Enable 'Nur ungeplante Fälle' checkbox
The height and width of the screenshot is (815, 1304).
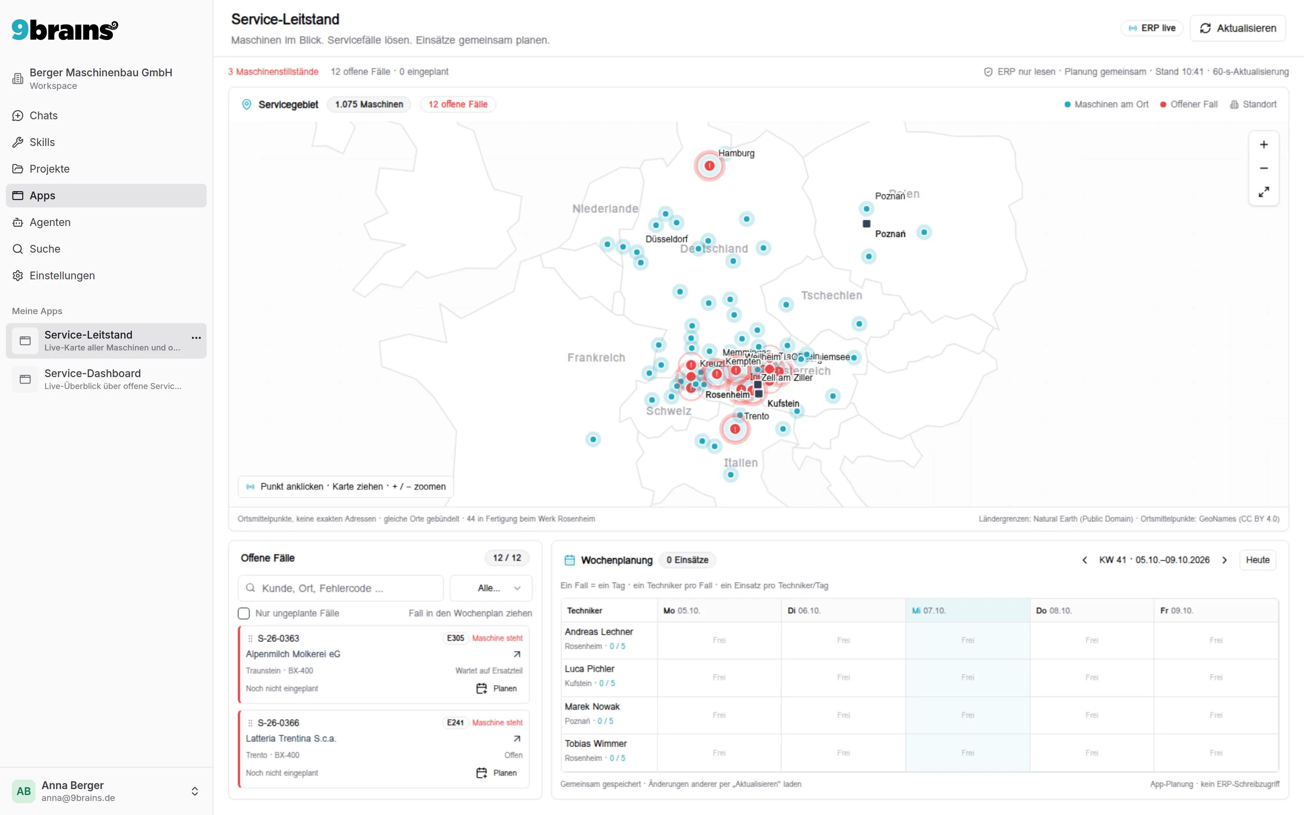click(x=243, y=613)
